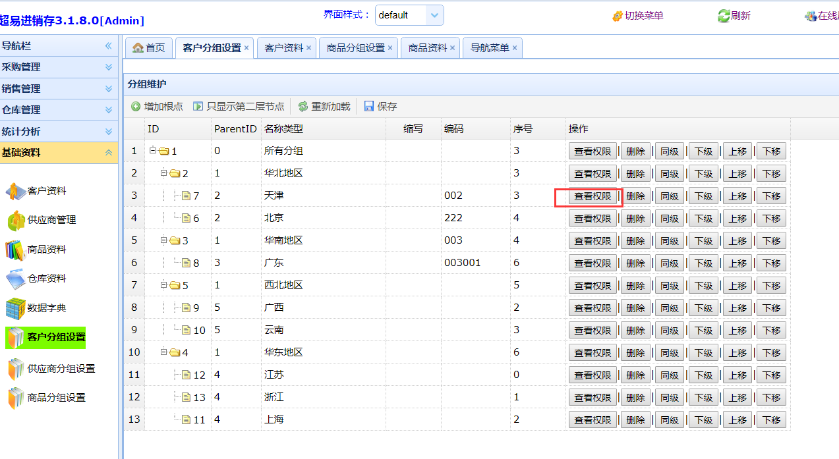Click 删除 for the 北京 row
This screenshot has height=459, width=839.
click(x=635, y=219)
